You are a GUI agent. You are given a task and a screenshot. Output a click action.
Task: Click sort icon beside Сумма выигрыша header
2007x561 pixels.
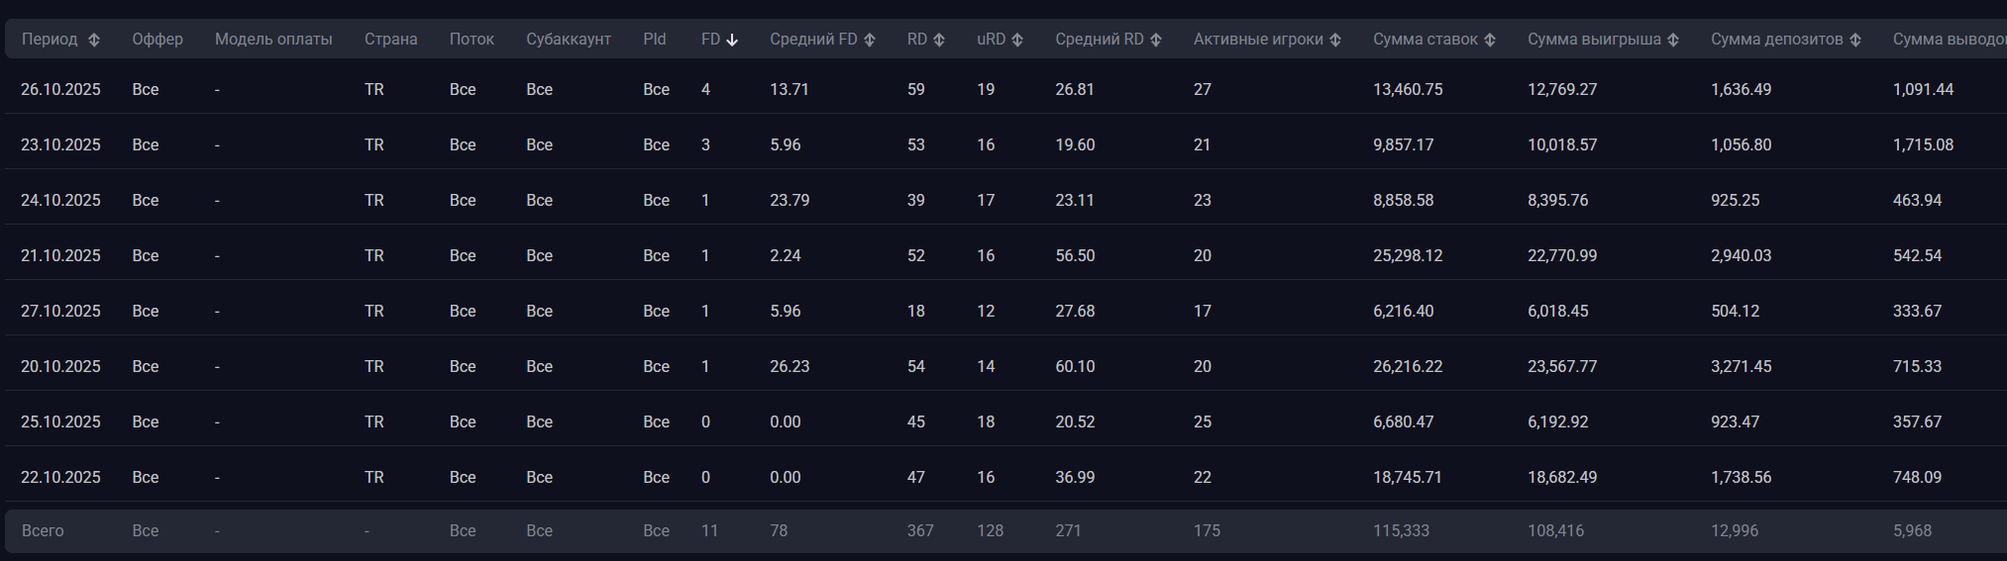[x=1673, y=40]
